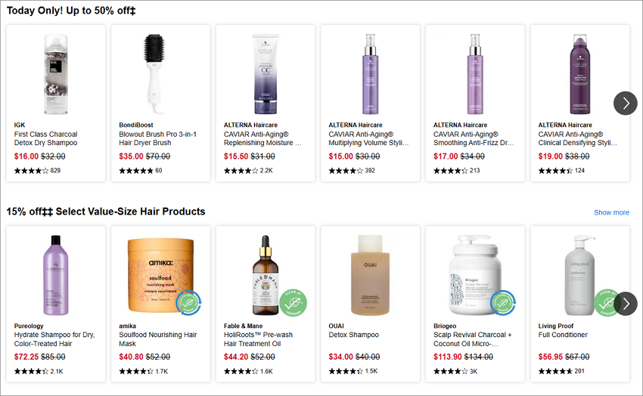Click blue-ringed clean badge on Briogeo Scalp Revival
The image size is (643, 396).
[503, 303]
